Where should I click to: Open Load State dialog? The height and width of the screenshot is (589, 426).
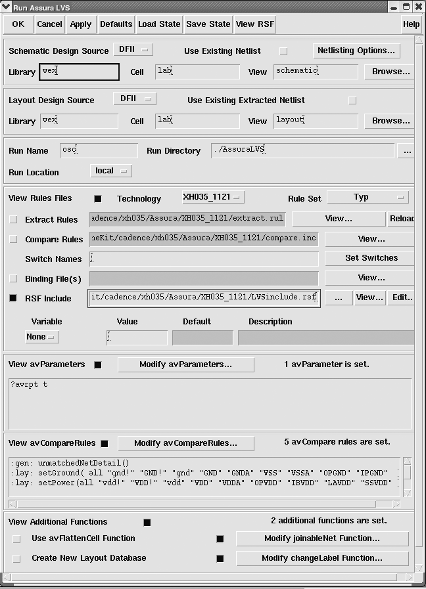pos(159,24)
